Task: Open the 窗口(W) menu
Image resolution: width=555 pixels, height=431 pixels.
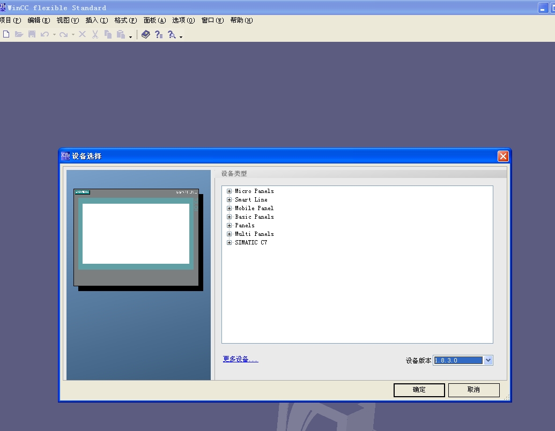Action: pos(212,20)
